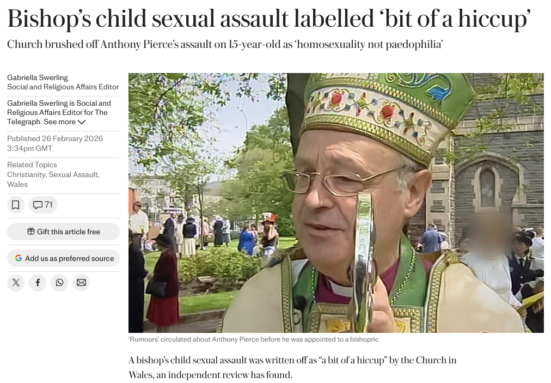Open the Sexual Assault related topic
Viewport: 551px width, 383px height.
(74, 174)
